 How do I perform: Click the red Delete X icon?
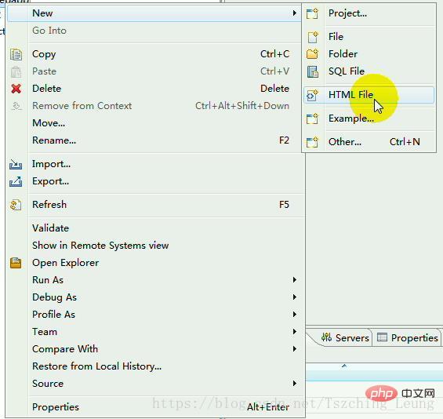coord(16,89)
